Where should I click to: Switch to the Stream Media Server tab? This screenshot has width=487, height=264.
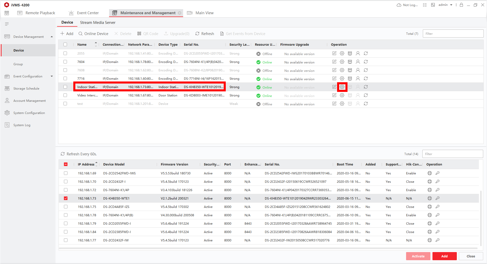pyautogui.click(x=98, y=23)
